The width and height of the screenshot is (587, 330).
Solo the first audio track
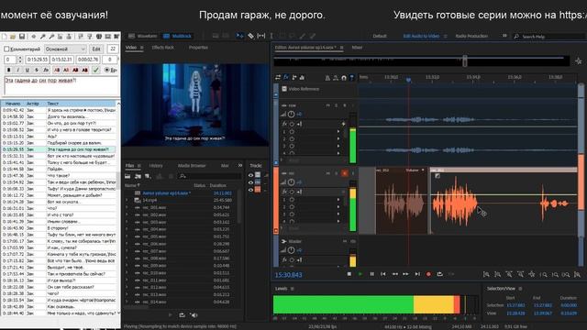click(337, 105)
